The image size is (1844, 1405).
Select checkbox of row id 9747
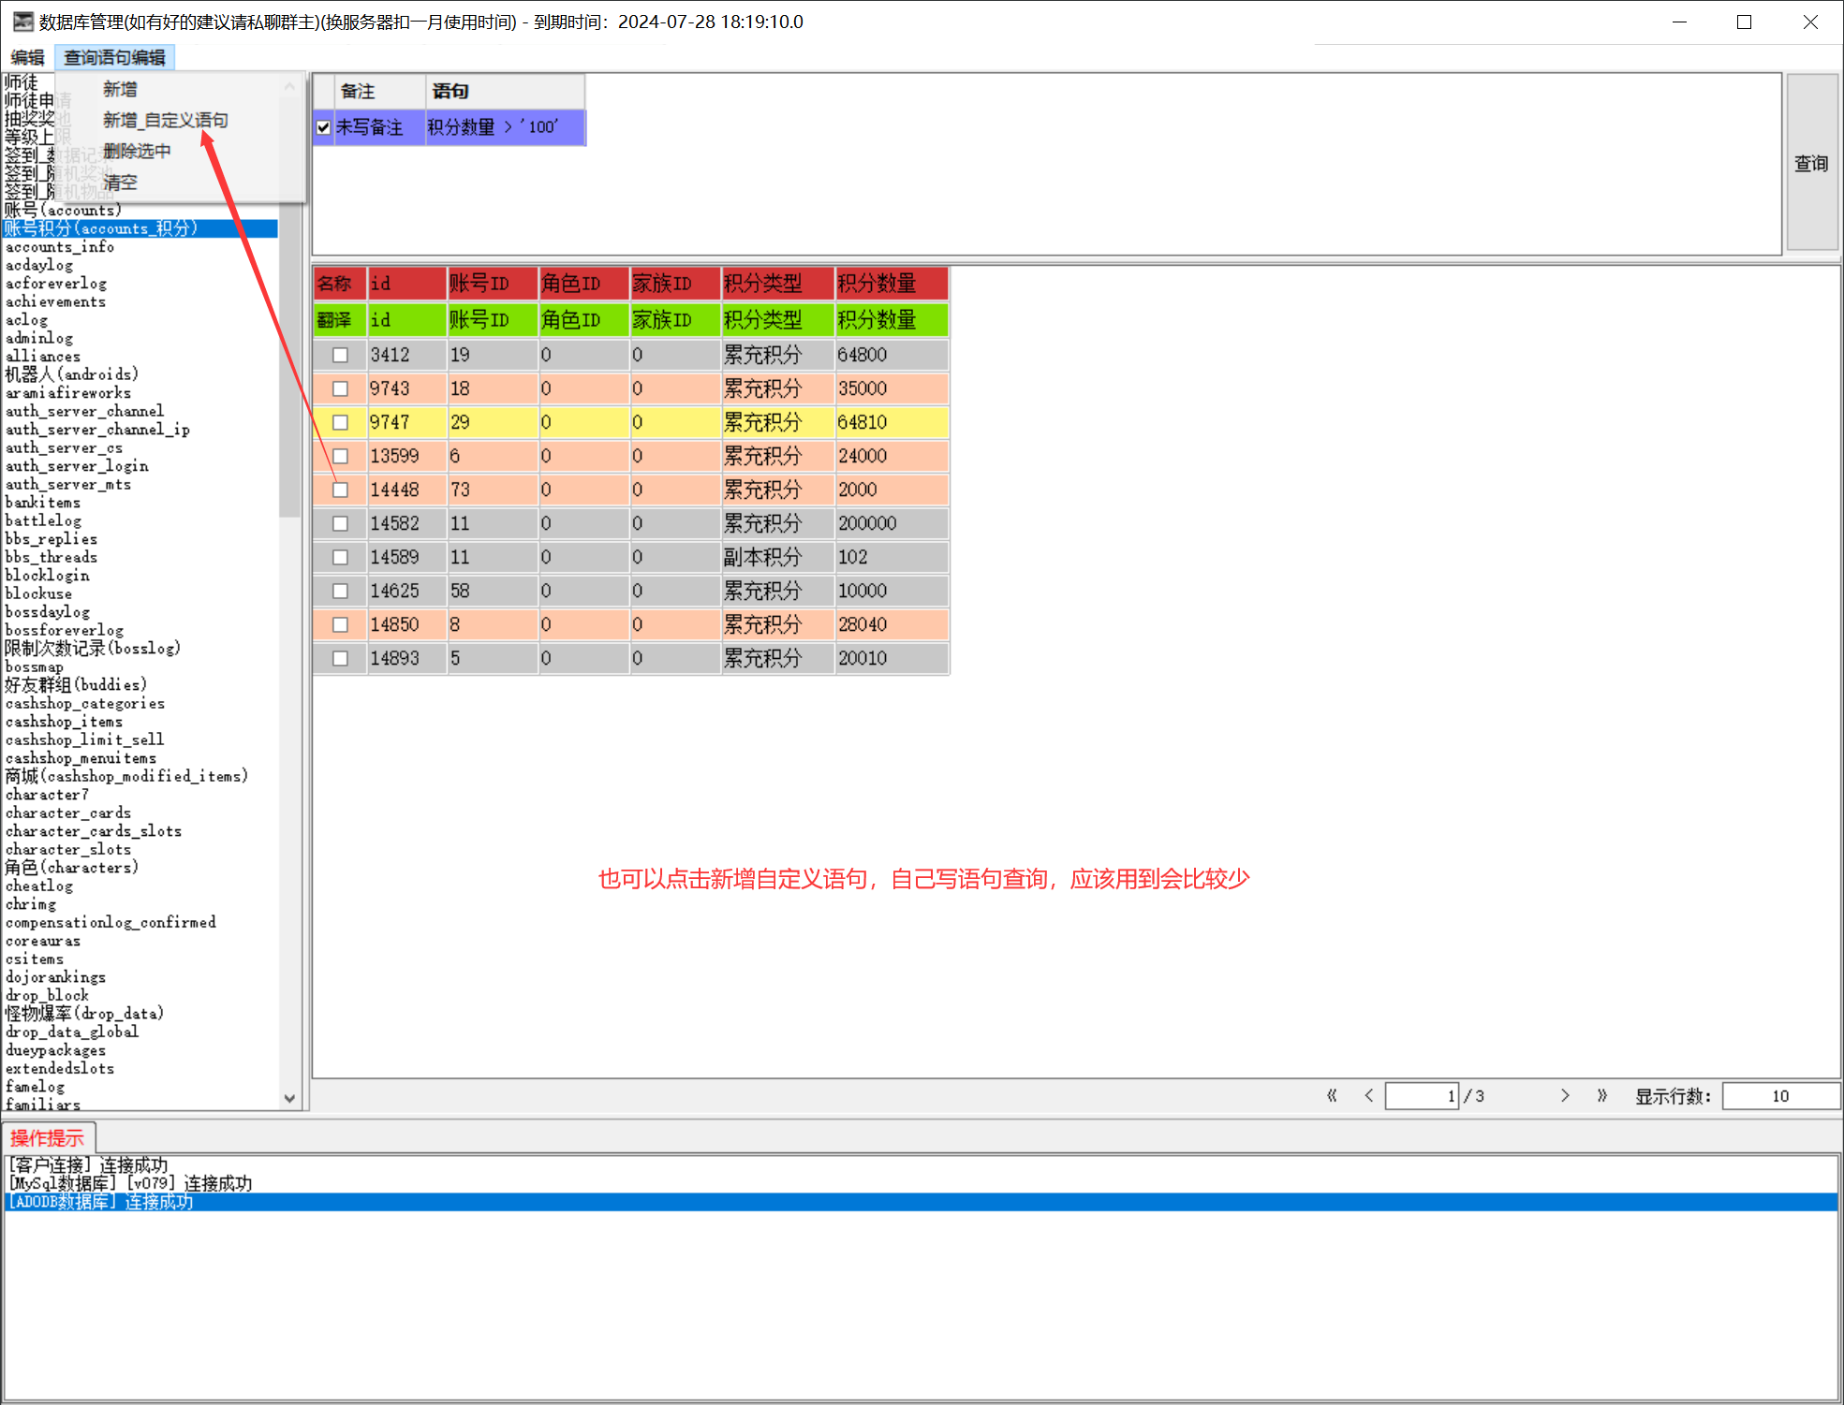coord(340,423)
